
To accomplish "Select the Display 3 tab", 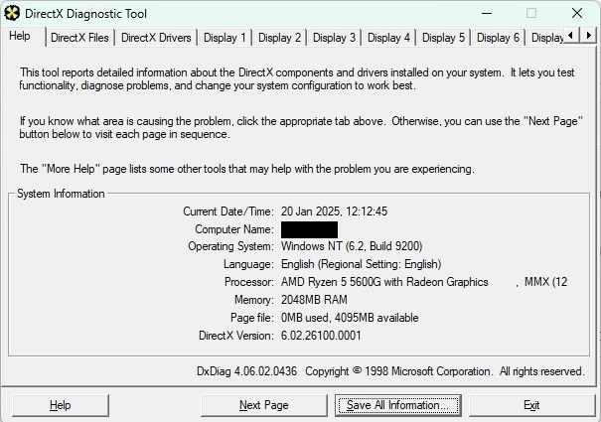I will click(334, 38).
